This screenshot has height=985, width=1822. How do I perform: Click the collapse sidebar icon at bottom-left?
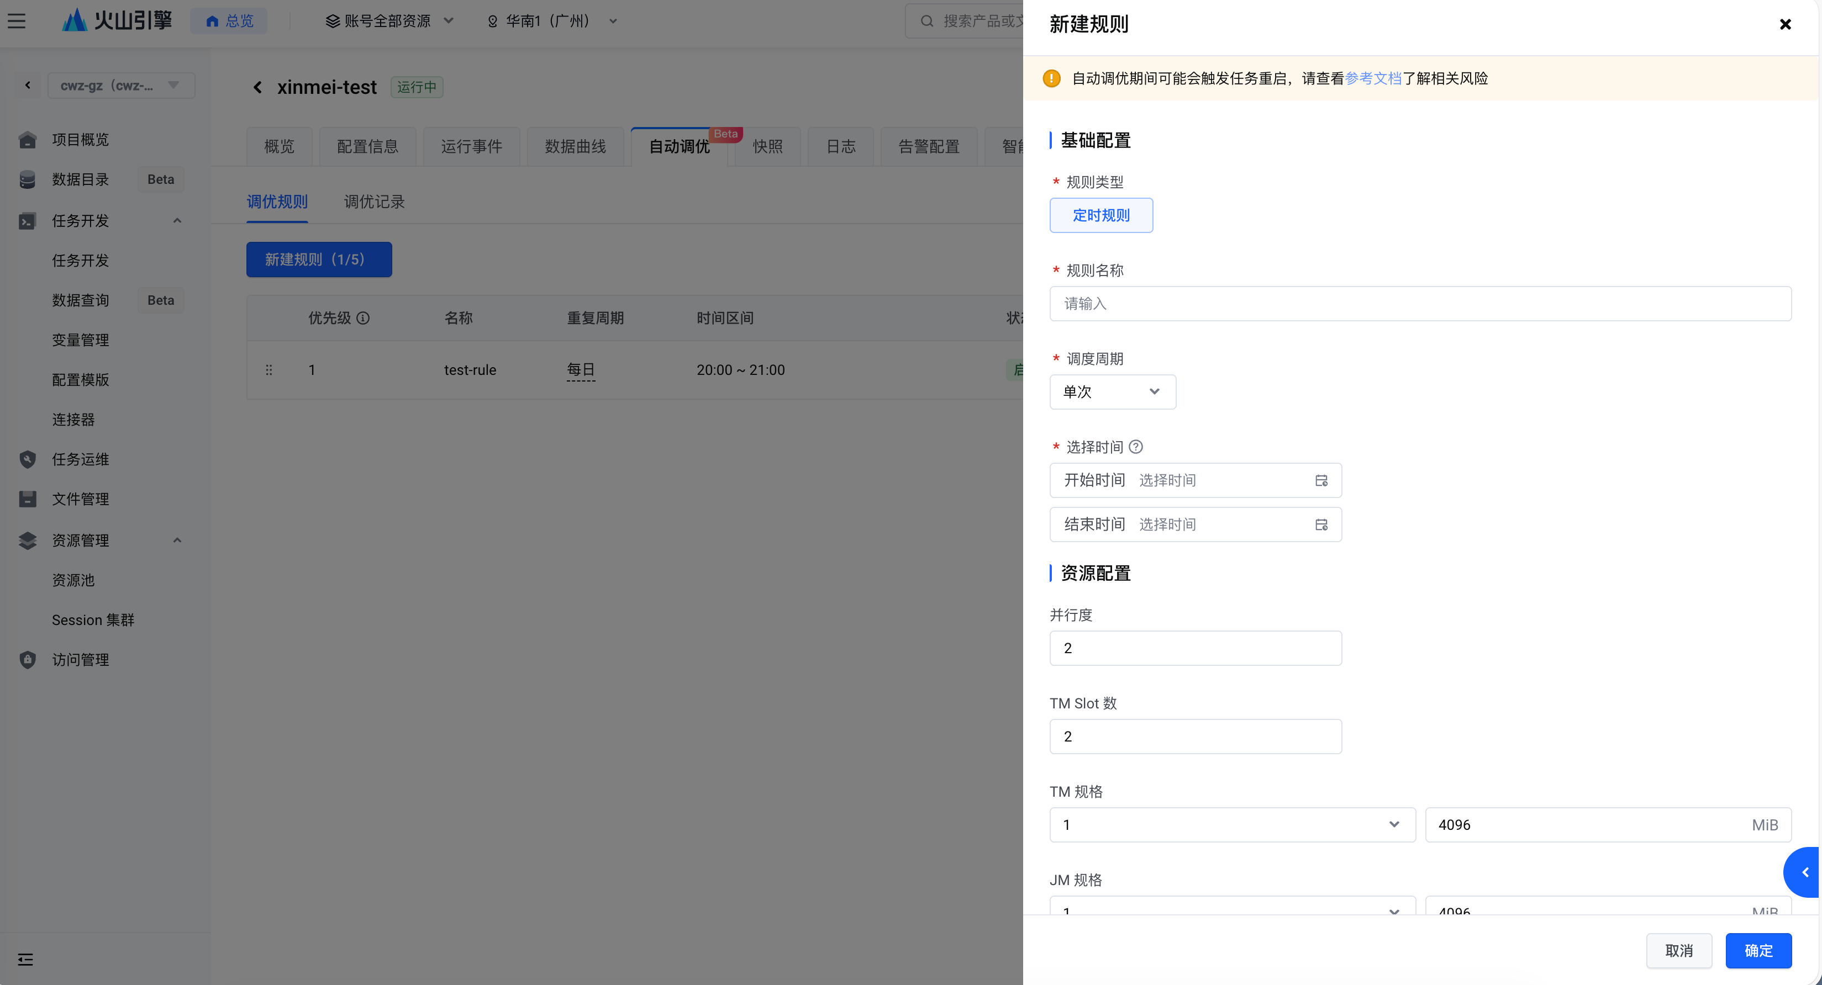[x=25, y=960]
